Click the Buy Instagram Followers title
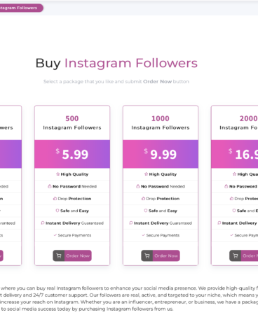258x336 pixels. coord(116,63)
